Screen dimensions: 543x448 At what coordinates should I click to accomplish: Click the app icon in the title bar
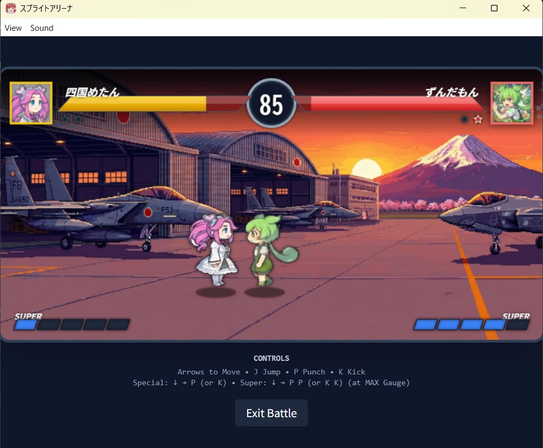pyautogui.click(x=11, y=8)
